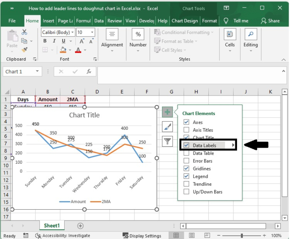The height and width of the screenshot is (239, 290).
Task: Click the Copy icon in Clipboard group
Action: [x=24, y=41]
